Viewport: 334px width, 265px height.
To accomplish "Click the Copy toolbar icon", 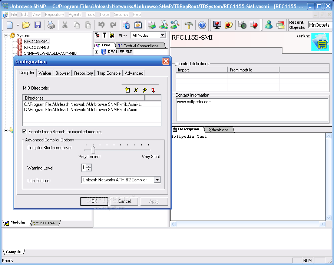I will [76, 25].
